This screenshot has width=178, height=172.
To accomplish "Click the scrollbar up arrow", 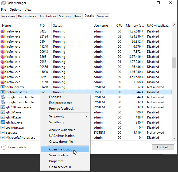I will click(x=174, y=25).
